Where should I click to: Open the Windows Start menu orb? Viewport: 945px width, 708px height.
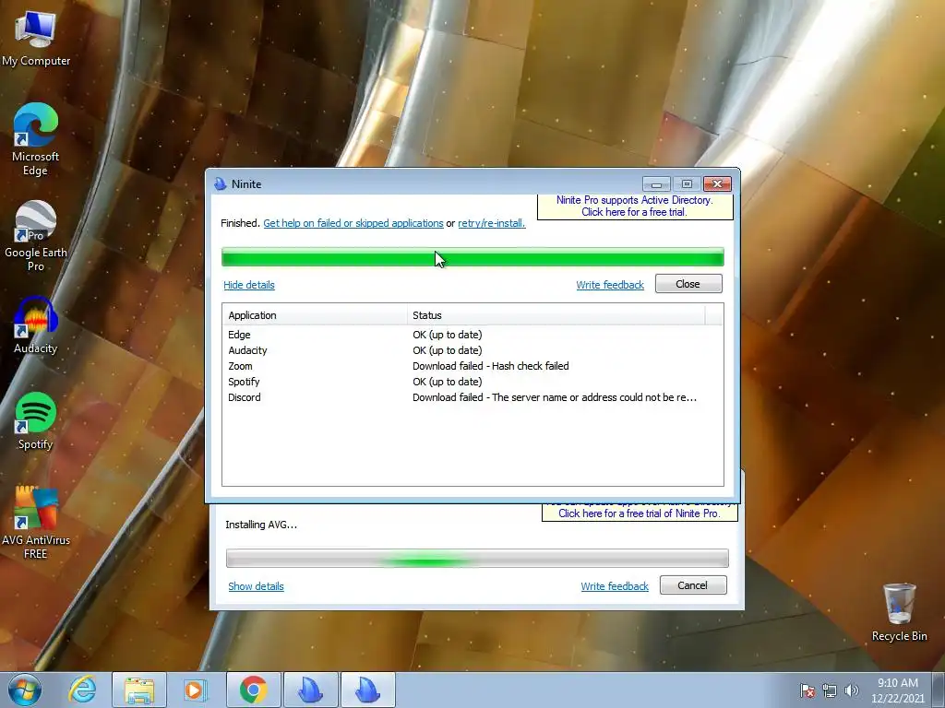coord(25,690)
